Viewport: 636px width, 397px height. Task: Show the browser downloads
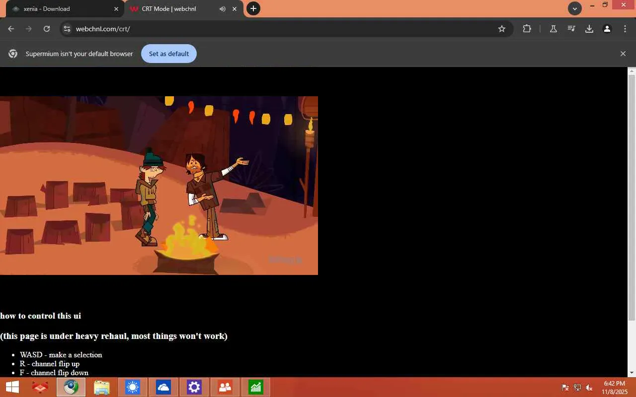(x=589, y=29)
